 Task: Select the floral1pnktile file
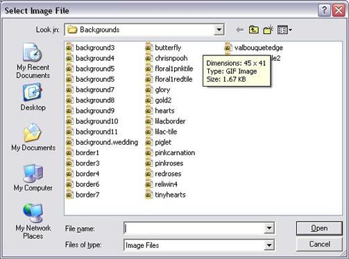[169, 69]
